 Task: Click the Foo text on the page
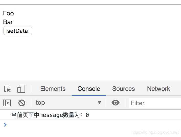click(x=8, y=13)
